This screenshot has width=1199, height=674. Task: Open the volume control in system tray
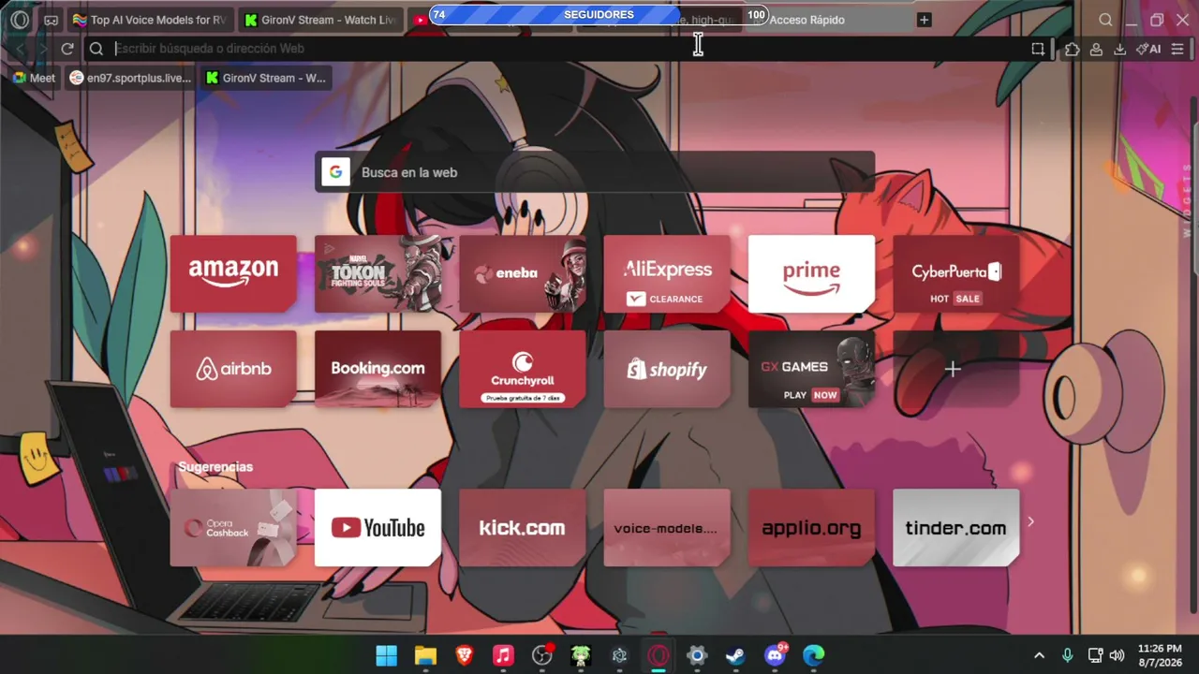click(1117, 655)
